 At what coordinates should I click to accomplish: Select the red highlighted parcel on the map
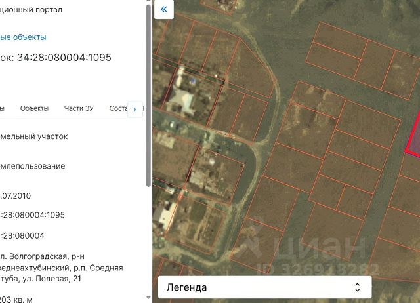pos(414,138)
